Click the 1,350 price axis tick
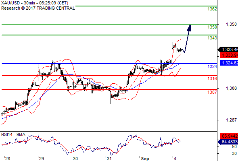Image resolution: width=238 pixels, height=161 pixels. tap(231, 24)
